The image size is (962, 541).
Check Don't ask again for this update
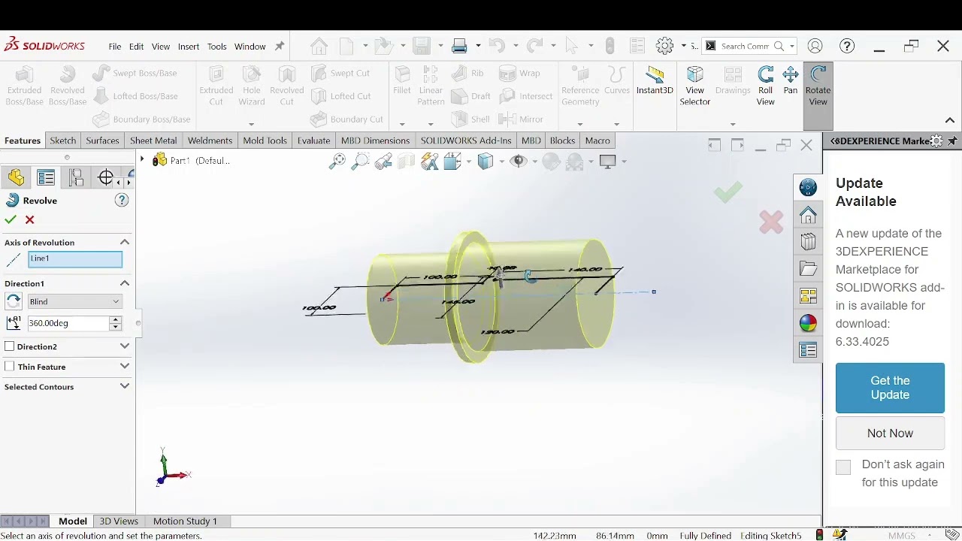point(843,467)
